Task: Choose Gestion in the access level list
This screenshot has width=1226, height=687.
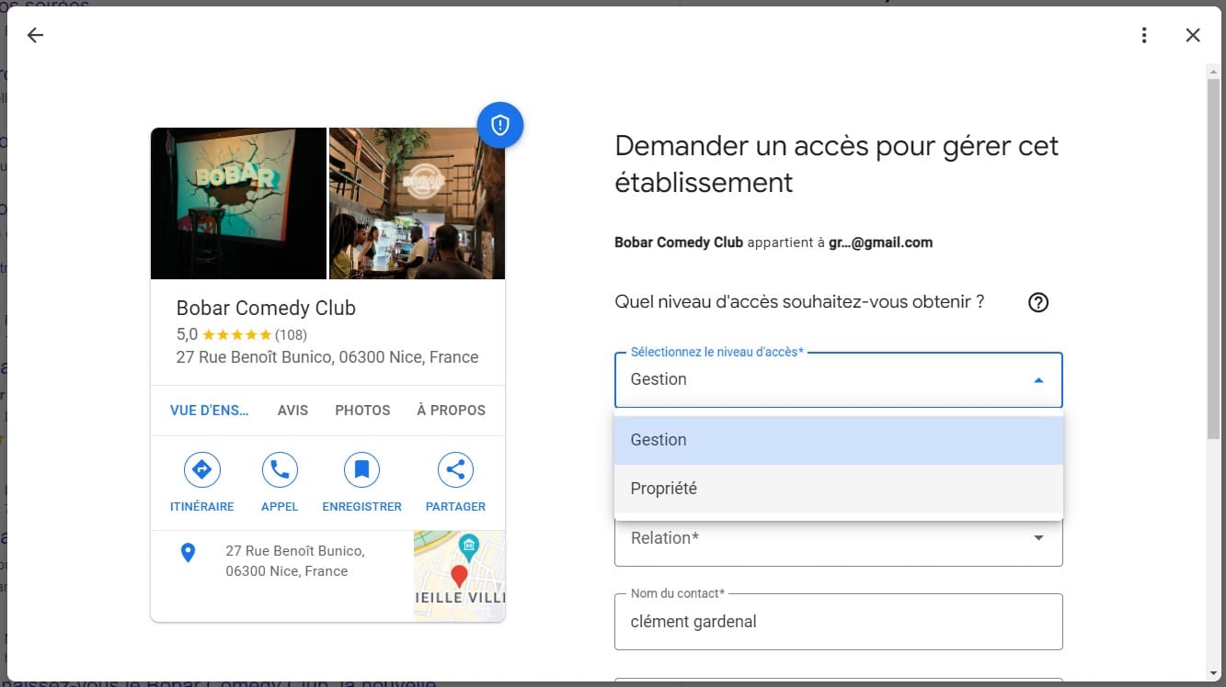Action: pyautogui.click(x=839, y=440)
